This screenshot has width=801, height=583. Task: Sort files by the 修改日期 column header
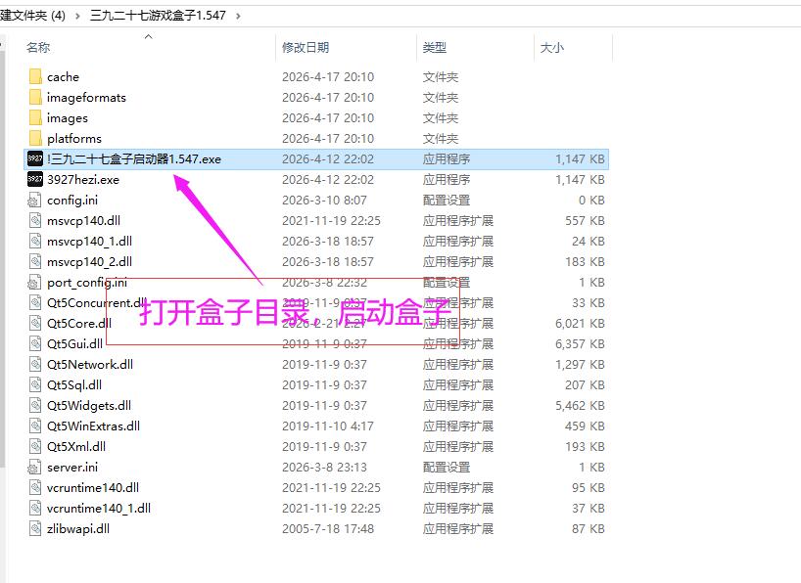(306, 47)
